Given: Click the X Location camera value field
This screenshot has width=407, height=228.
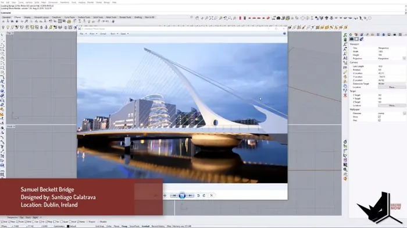Looking at the screenshot, I should click(392, 73).
